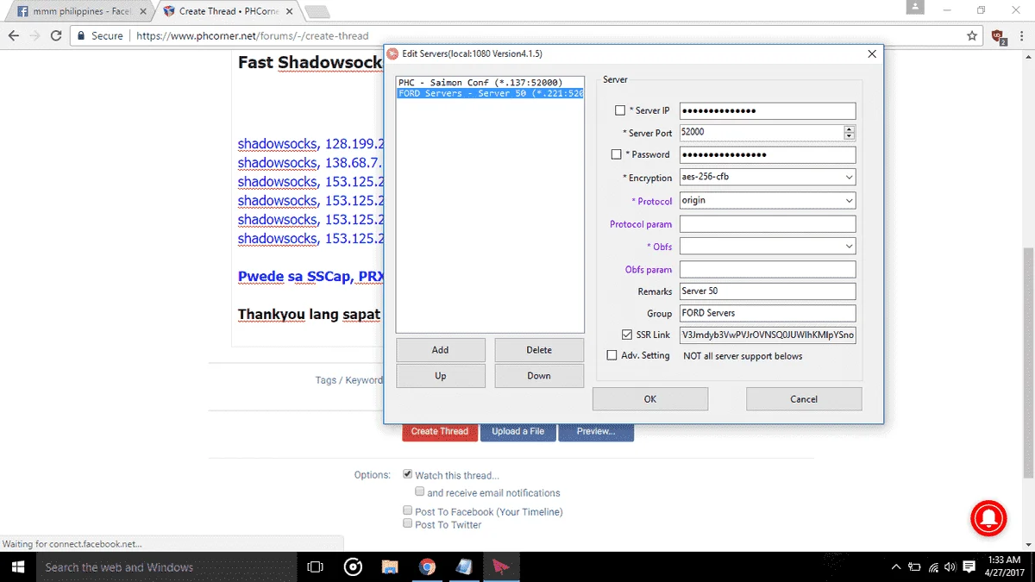1035x582 pixels.
Task: Click Cancel in Edit Servers dialog
Action: pos(804,399)
